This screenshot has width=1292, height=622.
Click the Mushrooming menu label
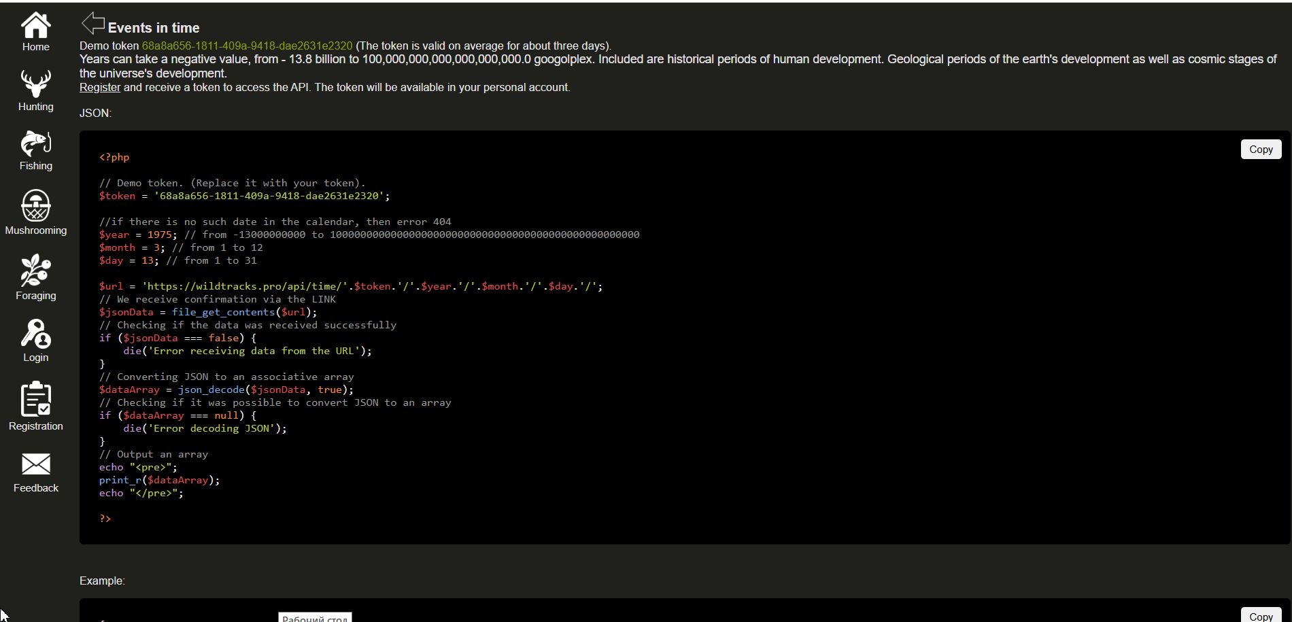pyautogui.click(x=35, y=230)
